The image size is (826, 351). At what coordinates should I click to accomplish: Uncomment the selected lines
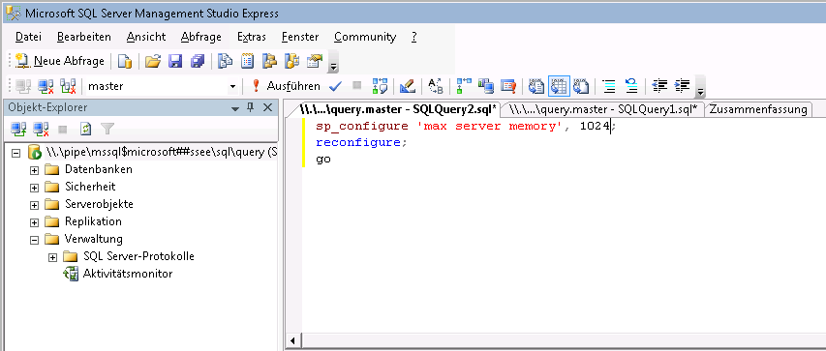(631, 86)
